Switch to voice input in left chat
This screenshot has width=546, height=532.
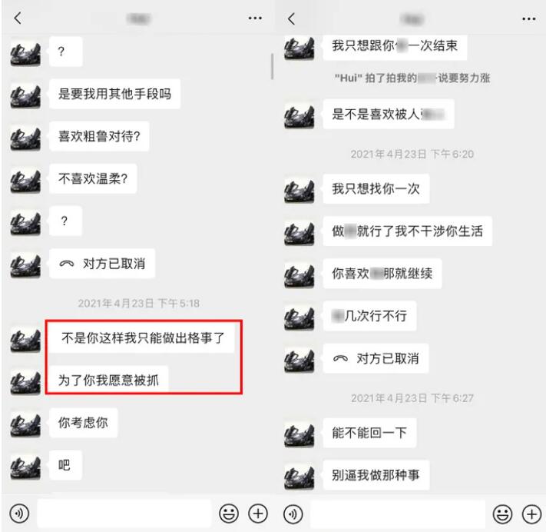[19, 514]
